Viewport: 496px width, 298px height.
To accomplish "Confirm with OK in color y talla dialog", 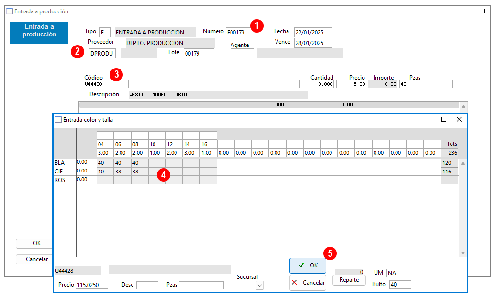I will click(x=308, y=265).
